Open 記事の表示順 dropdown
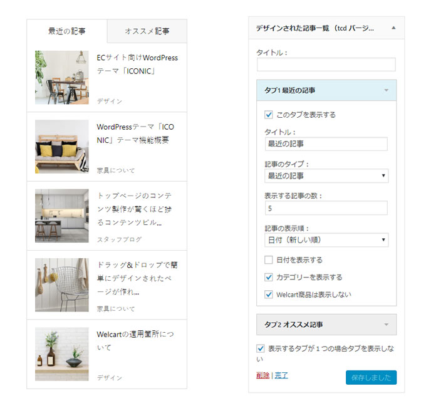The image size is (426, 408). [326, 240]
